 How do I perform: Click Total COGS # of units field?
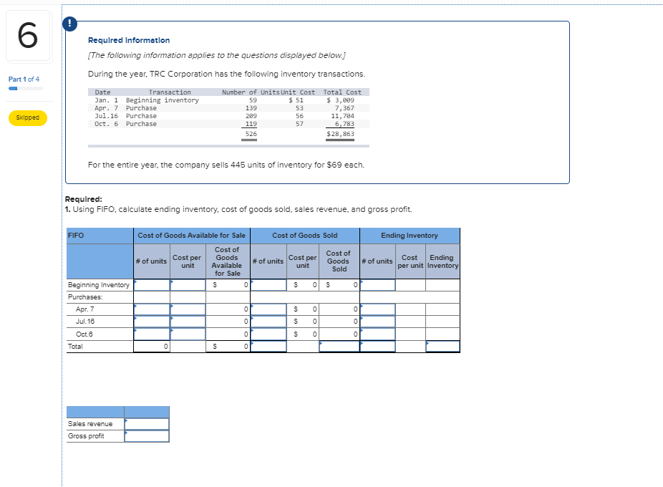point(268,347)
